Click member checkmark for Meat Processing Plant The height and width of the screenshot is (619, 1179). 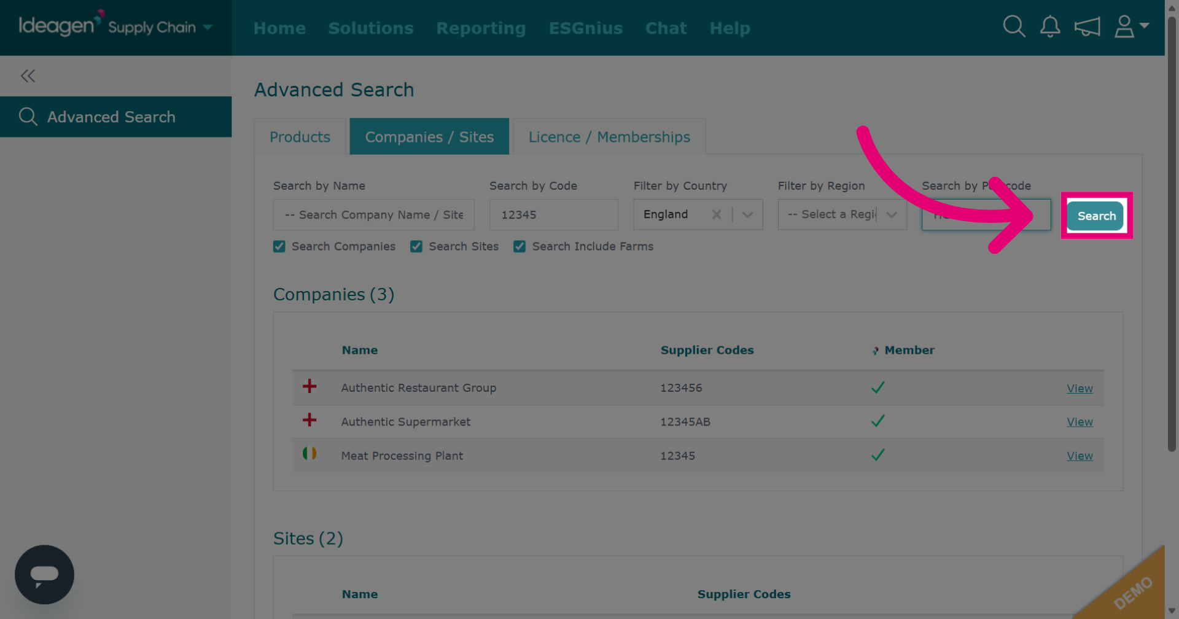pos(878,454)
